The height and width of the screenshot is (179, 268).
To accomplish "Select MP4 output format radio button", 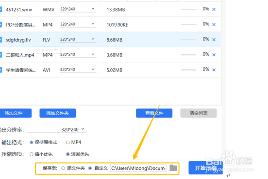I will (68, 142).
